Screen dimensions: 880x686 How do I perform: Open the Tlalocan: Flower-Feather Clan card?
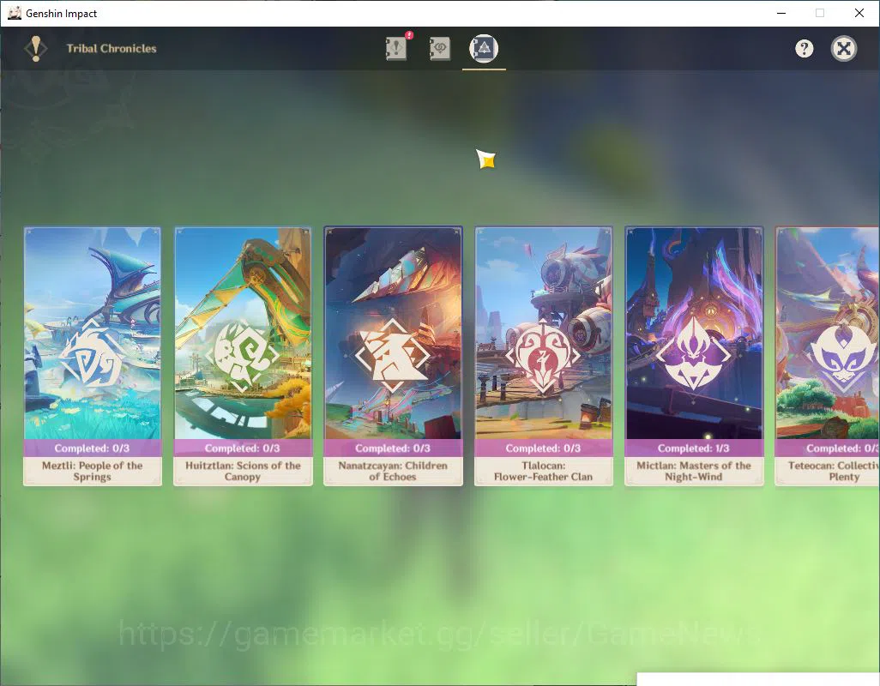coord(543,356)
